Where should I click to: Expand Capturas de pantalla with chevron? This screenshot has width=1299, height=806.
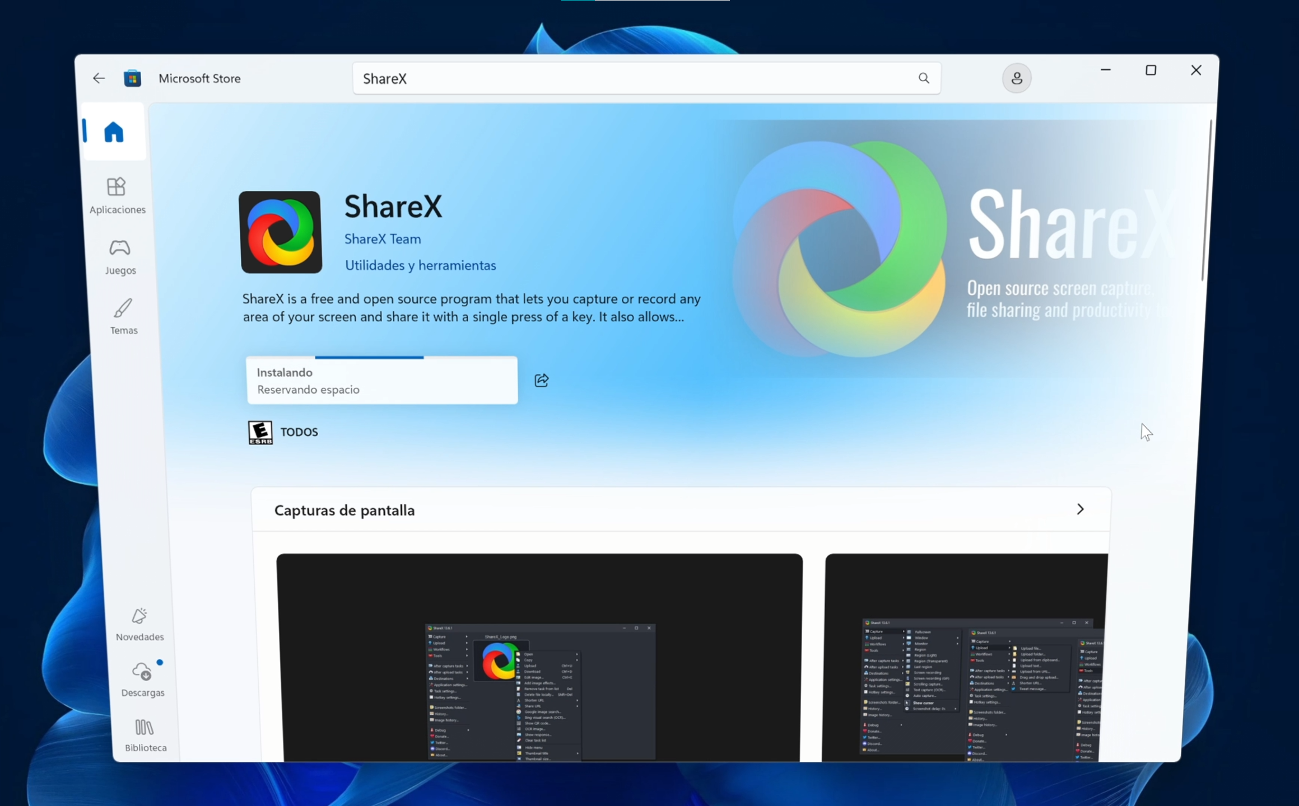(x=1080, y=509)
